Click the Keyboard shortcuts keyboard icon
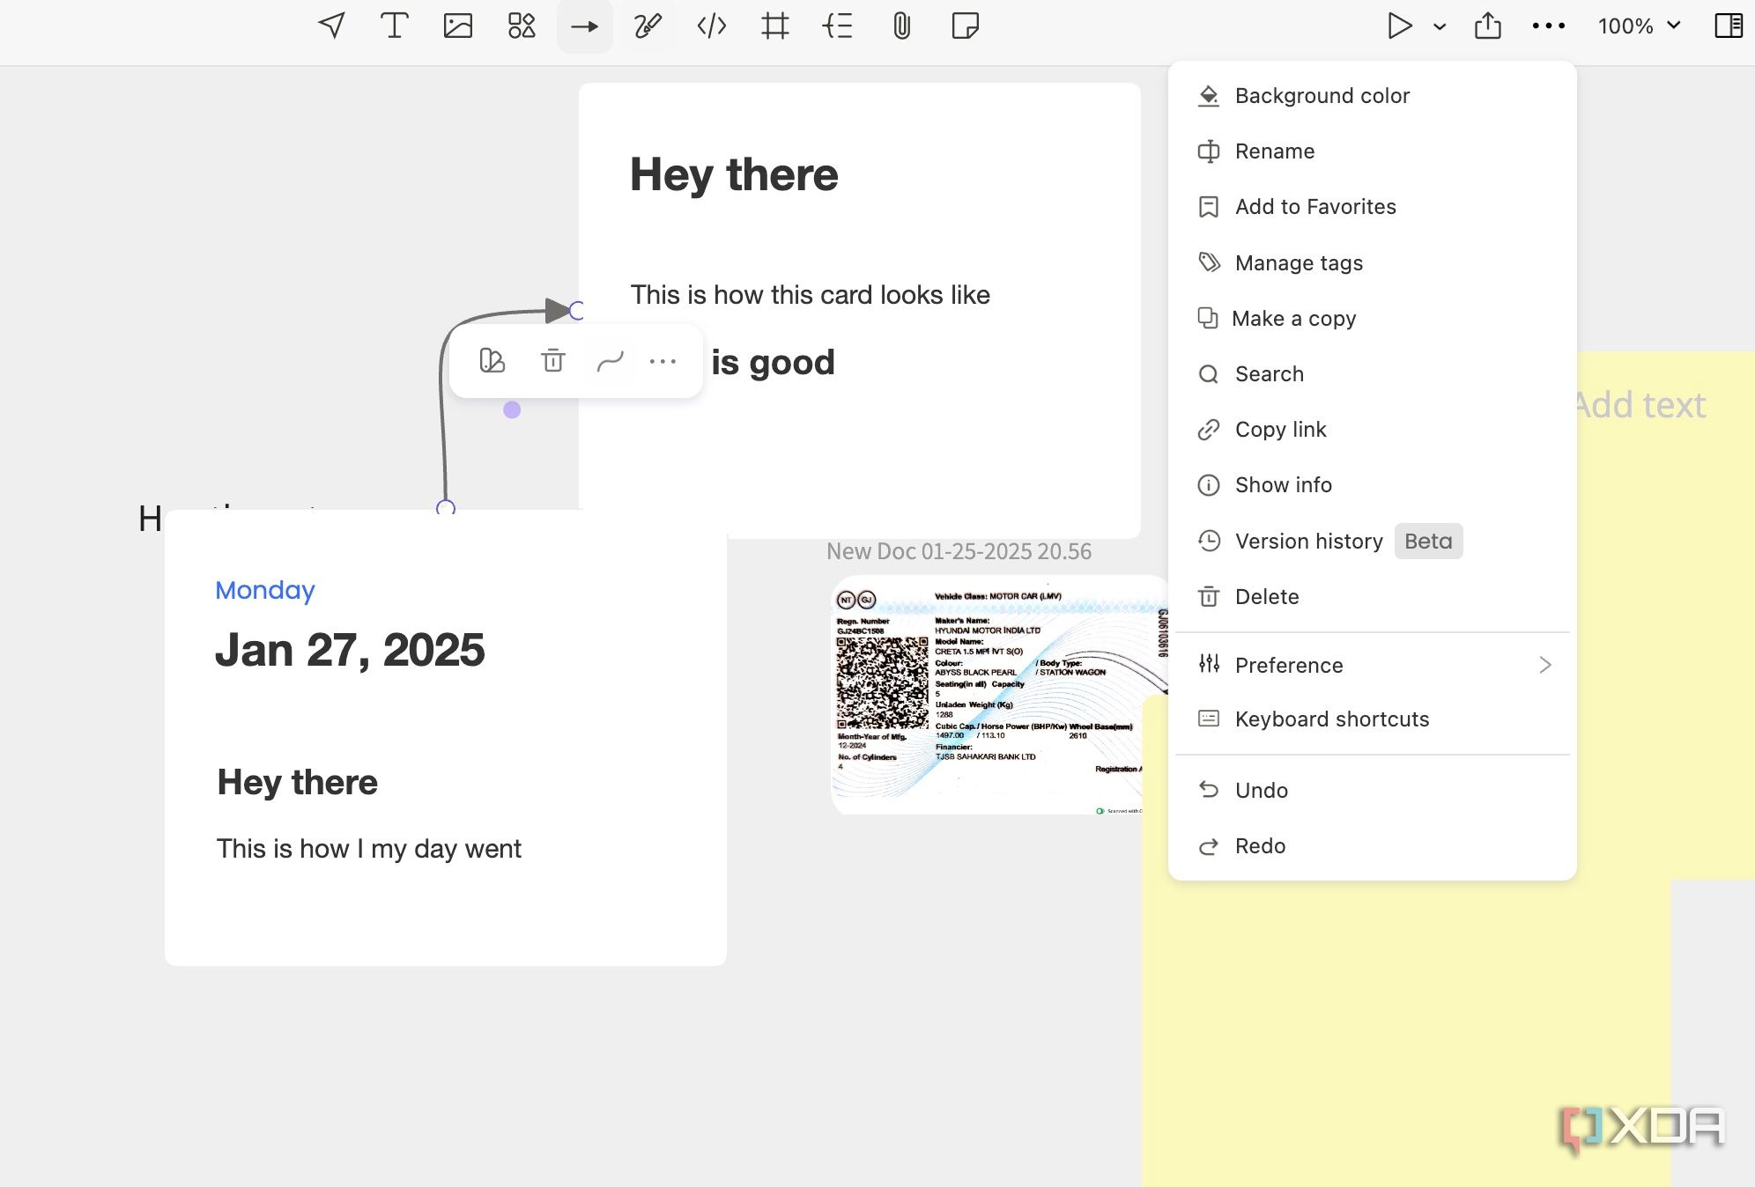The image size is (1755, 1187). (1209, 719)
